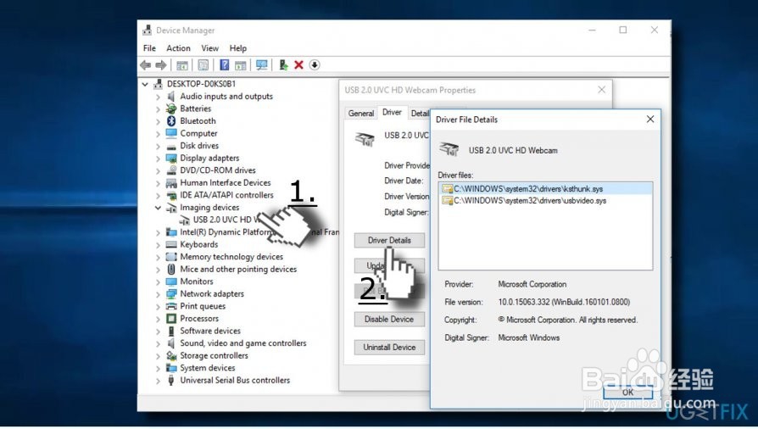The height and width of the screenshot is (429, 758).
Task: Select the Software devices tree item
Action: tap(210, 331)
